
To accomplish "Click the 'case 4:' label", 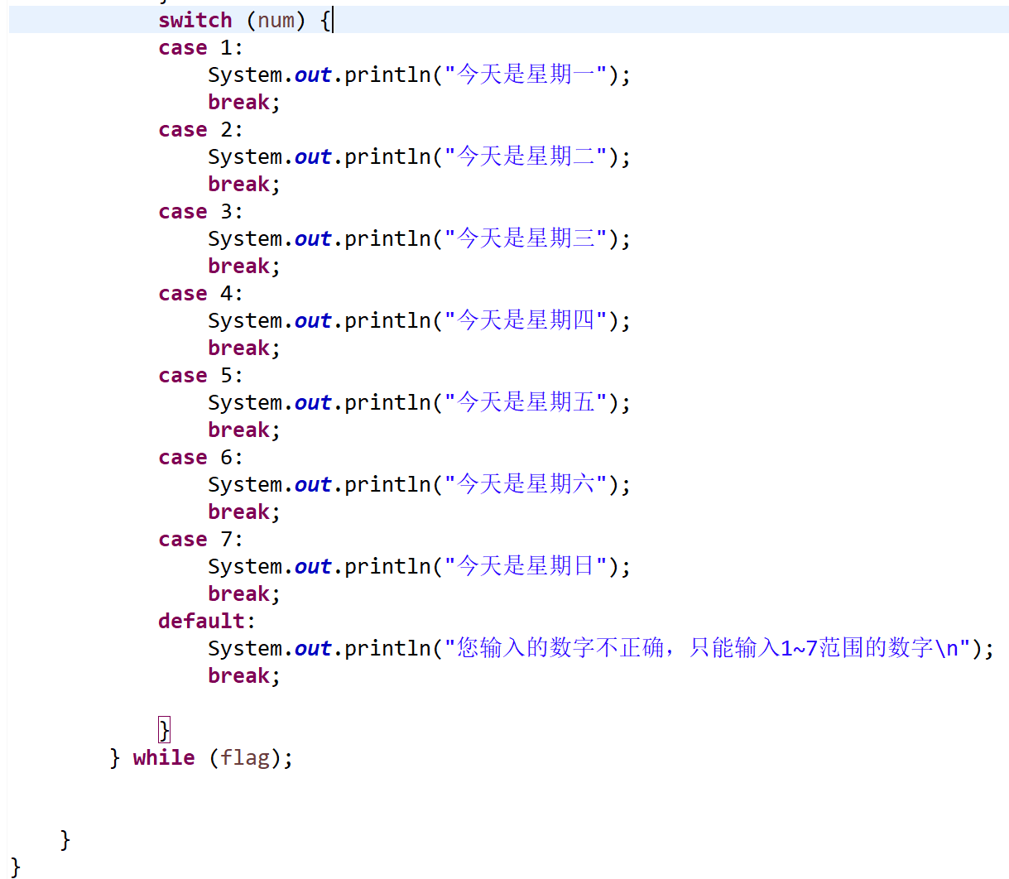I will [200, 293].
